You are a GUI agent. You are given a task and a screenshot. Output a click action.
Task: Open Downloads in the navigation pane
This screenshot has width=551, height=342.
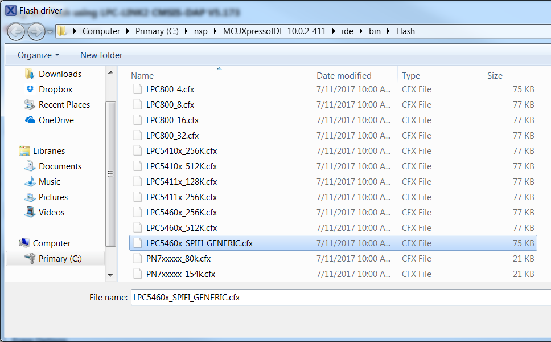[x=60, y=74]
